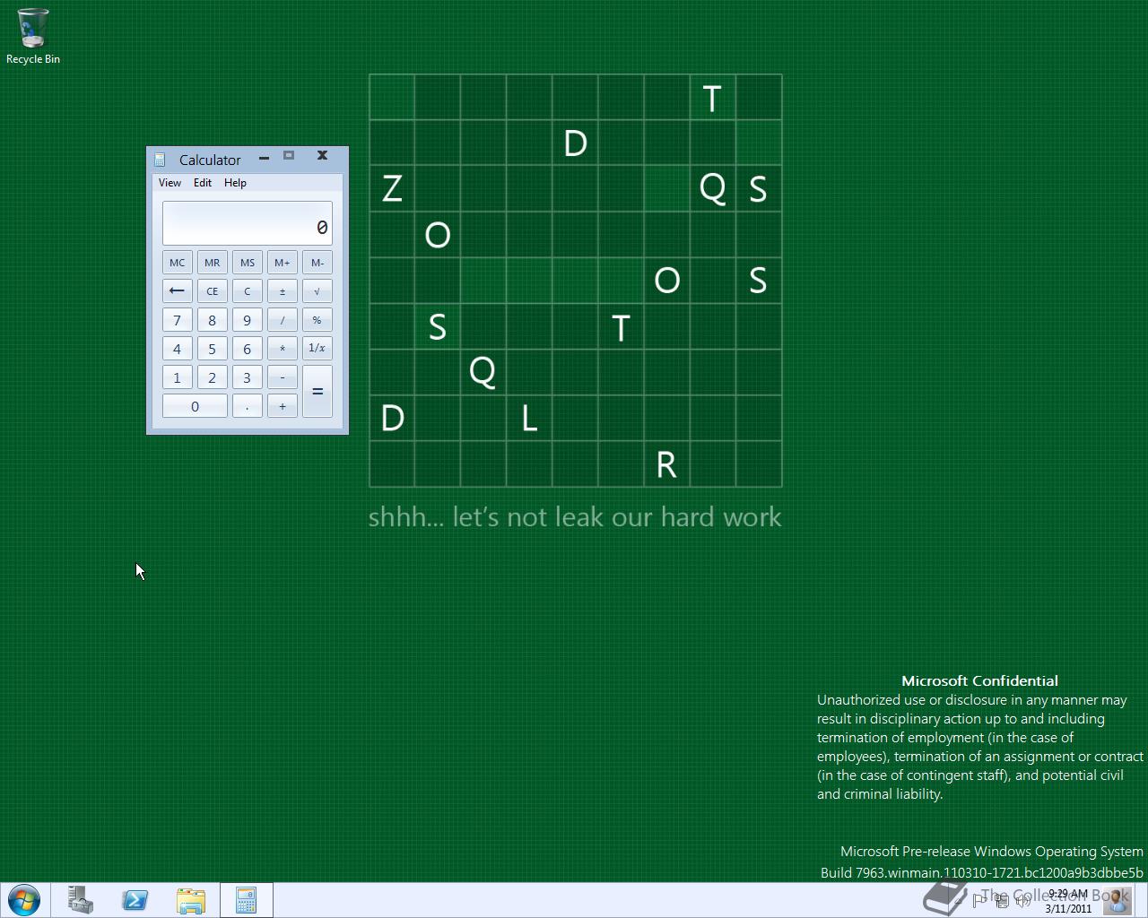Click the MR memory recall button
Viewport: 1148px width, 918px height.
212,262
